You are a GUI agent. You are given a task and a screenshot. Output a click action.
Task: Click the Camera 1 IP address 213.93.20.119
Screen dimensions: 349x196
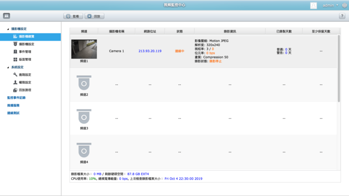click(150, 51)
